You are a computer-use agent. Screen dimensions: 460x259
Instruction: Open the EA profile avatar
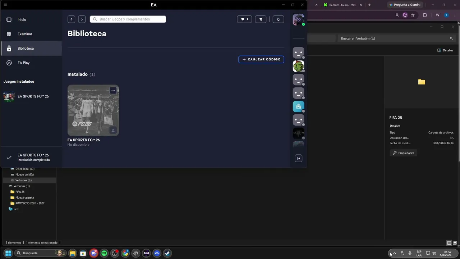coord(298,19)
